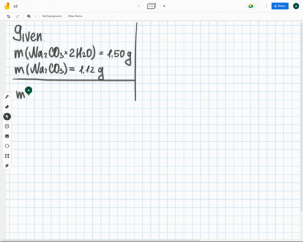
Task: Click Set background
Action: coord(52,16)
